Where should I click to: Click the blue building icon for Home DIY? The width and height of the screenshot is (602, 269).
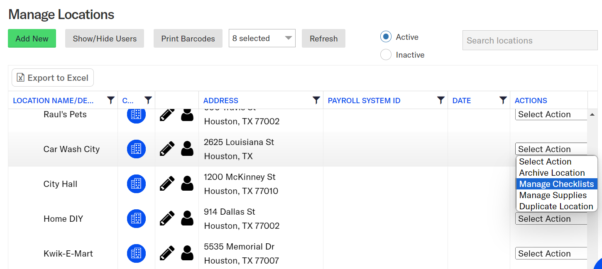(136, 218)
